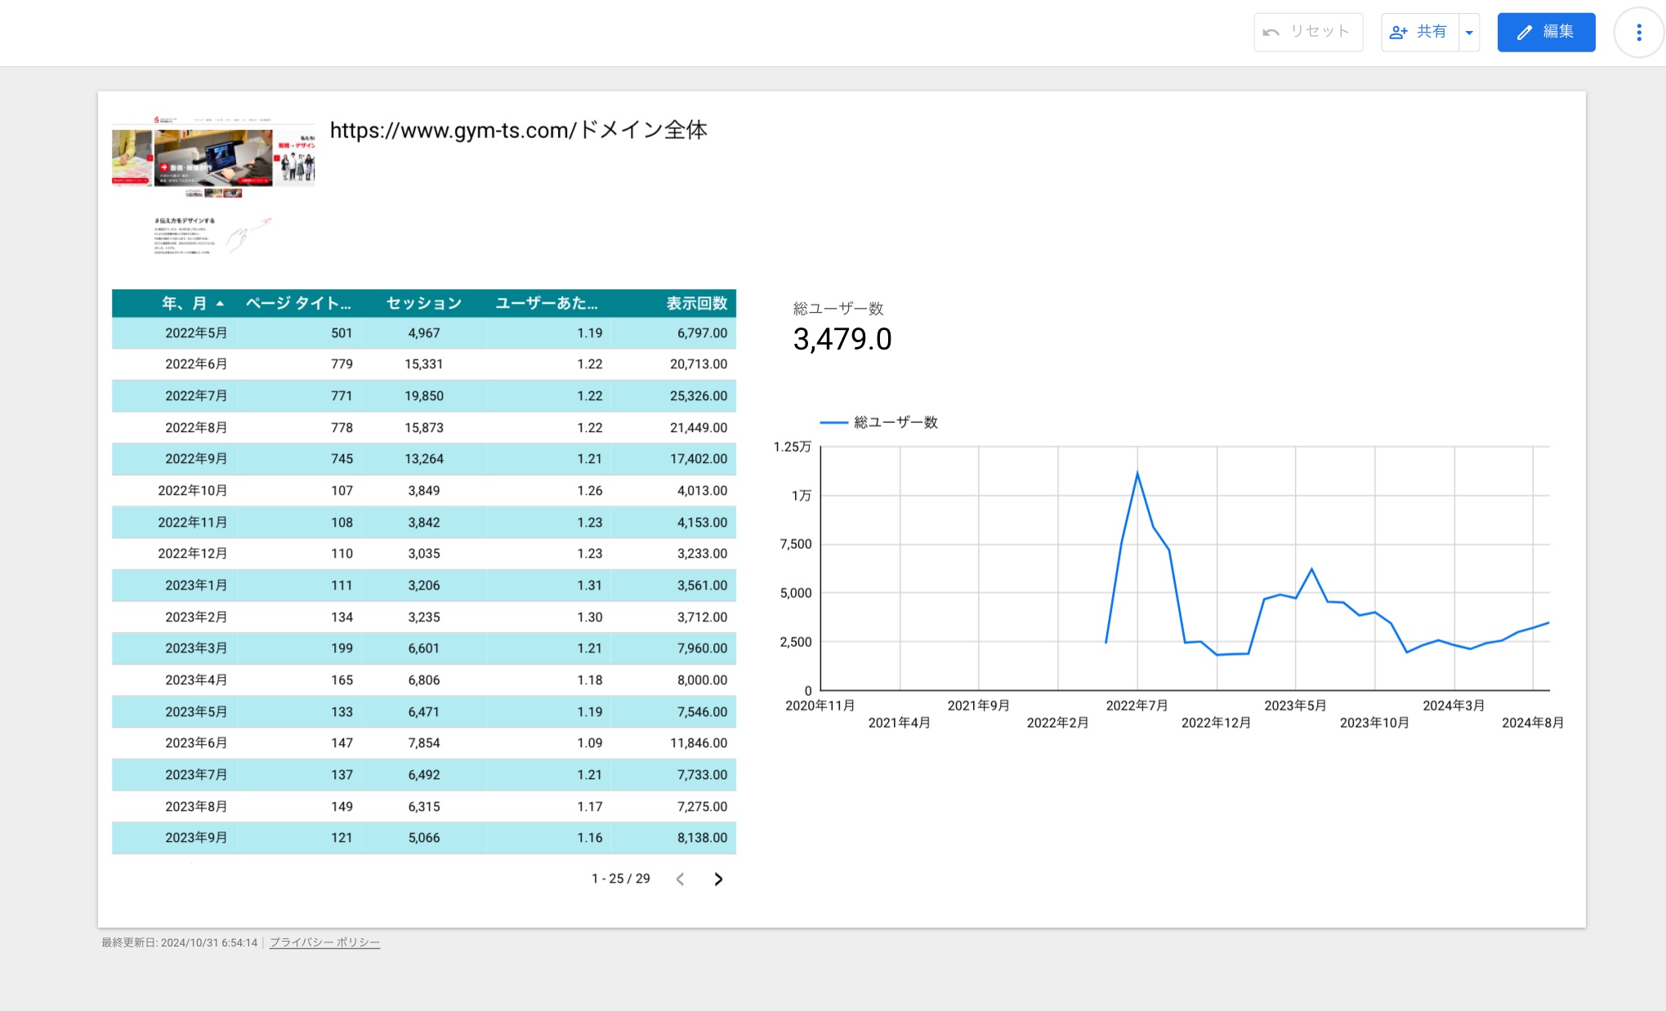Click the 共有 share button
This screenshot has height=1011, width=1666.
tap(1419, 33)
